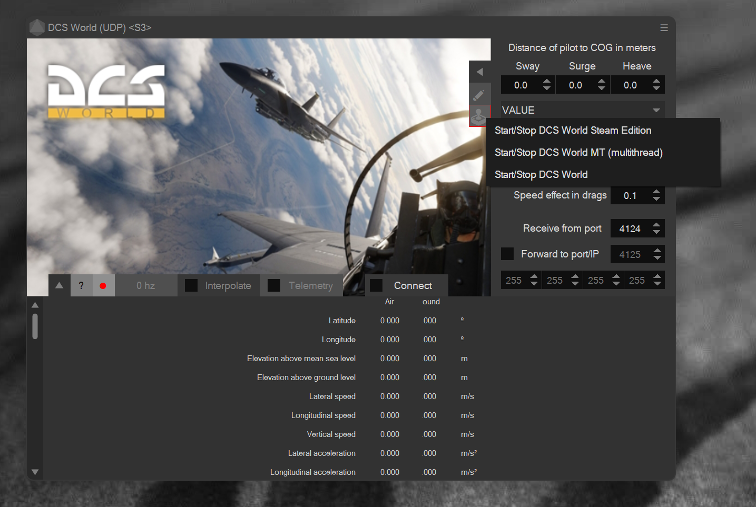Toggle the Telemetry checkbox
The width and height of the screenshot is (756, 507).
coord(274,285)
